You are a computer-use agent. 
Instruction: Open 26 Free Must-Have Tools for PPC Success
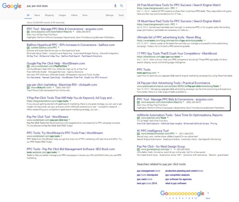coord(179,5)
